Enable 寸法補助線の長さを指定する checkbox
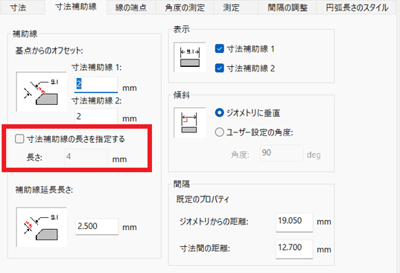Screen dimensions: 400x273 click(19, 139)
